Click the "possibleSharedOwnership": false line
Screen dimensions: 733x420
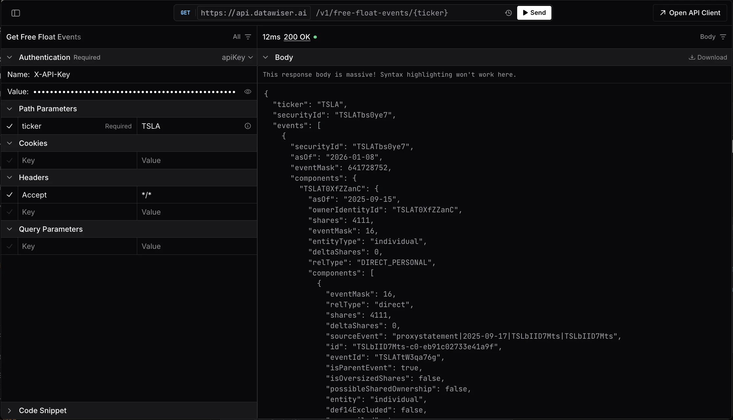[398, 389]
